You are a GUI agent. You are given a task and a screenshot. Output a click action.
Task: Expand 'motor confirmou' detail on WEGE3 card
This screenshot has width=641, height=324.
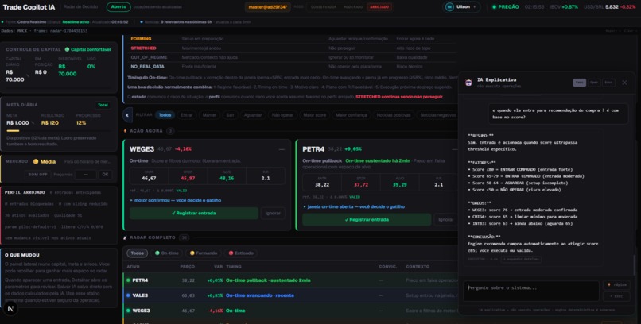pyautogui.click(x=176, y=200)
